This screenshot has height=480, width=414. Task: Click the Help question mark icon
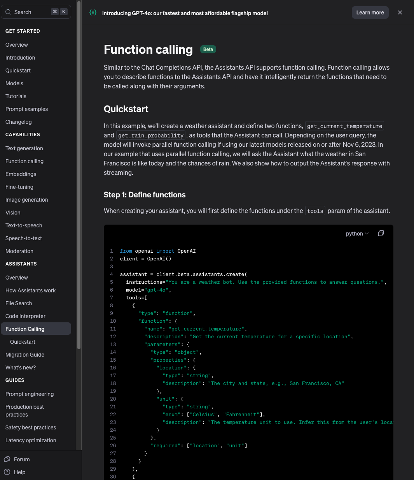[7, 472]
